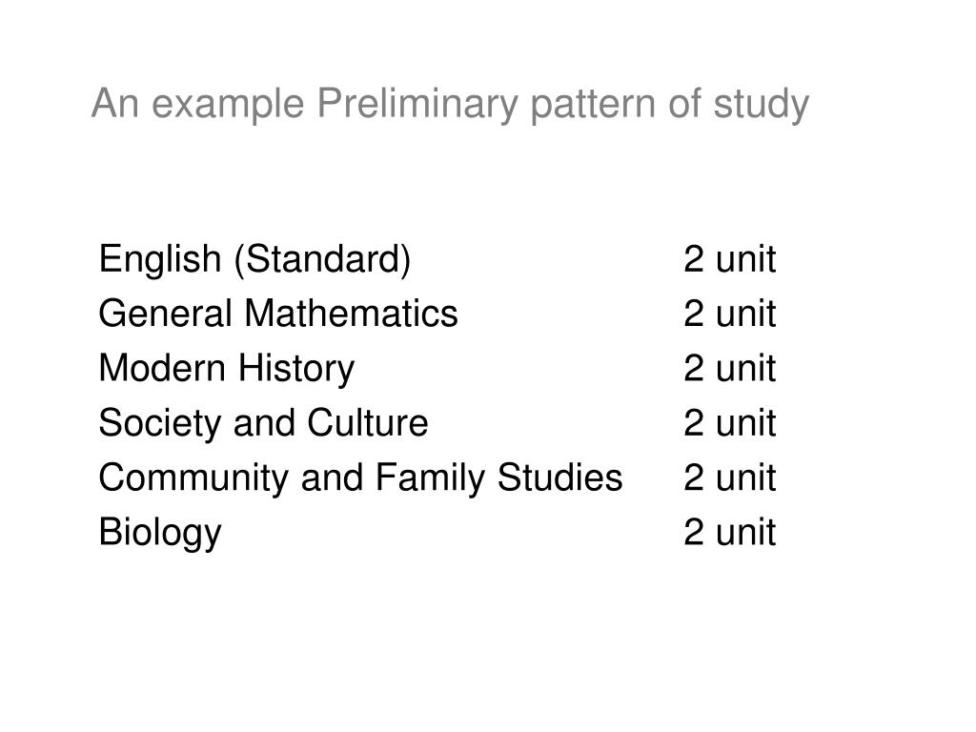Click '2 unit' beside English (Standard)
The width and height of the screenshot is (976, 732).
tap(729, 259)
